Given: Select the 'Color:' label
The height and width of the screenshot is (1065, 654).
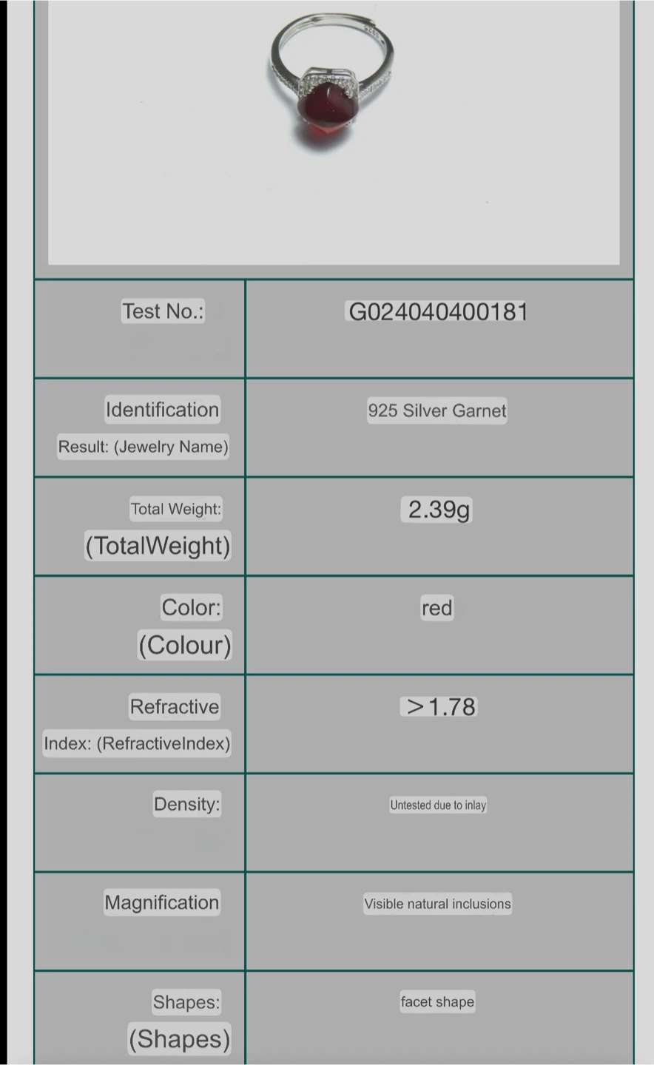Looking at the screenshot, I should tap(192, 607).
